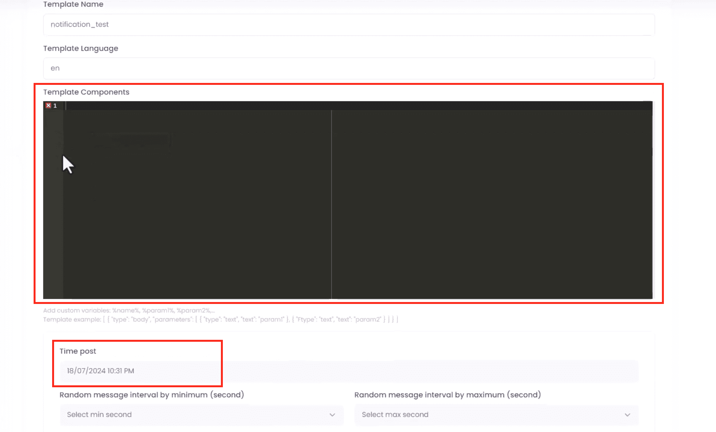Open the Select max second dropdown
716x432 pixels.
(x=496, y=415)
